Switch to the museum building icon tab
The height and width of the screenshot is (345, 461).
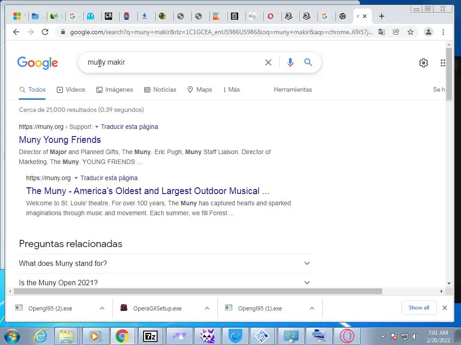point(234,16)
